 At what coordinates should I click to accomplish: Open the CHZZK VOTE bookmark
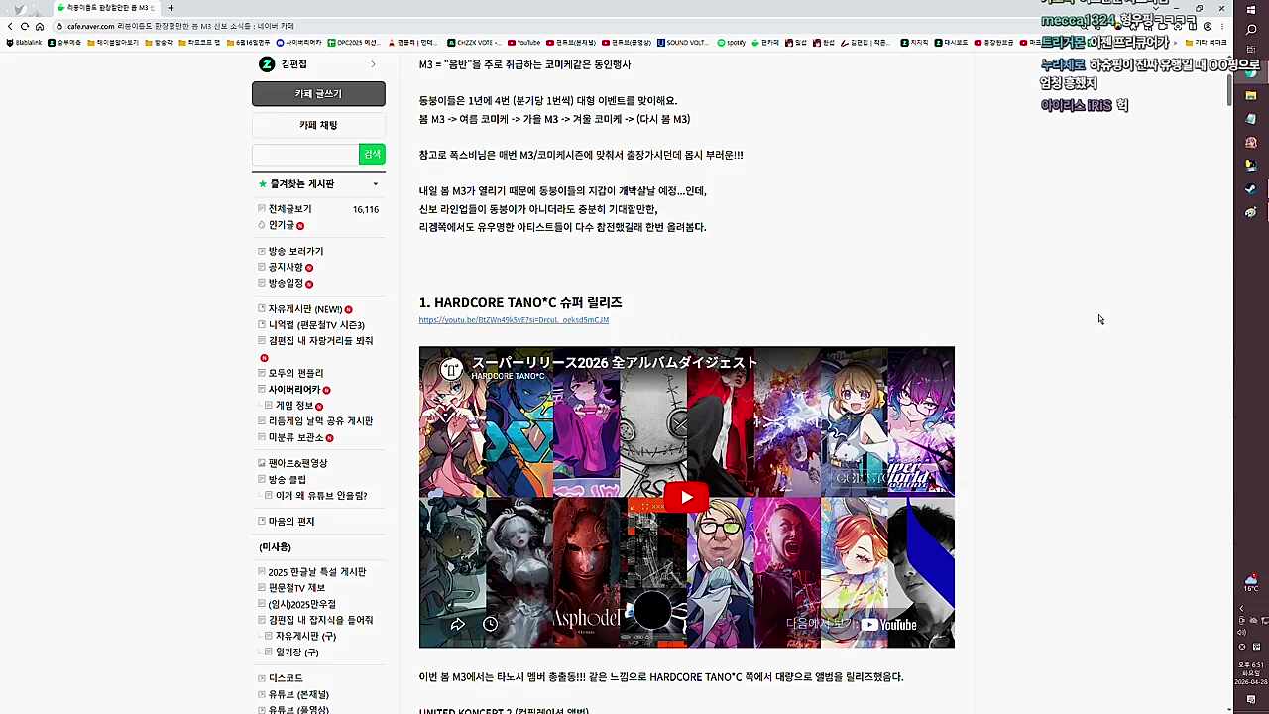pyautogui.click(x=474, y=43)
